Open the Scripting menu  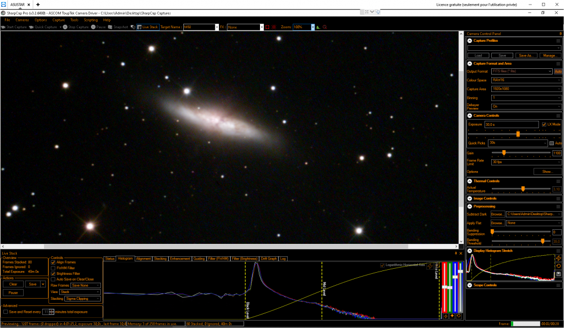click(91, 20)
